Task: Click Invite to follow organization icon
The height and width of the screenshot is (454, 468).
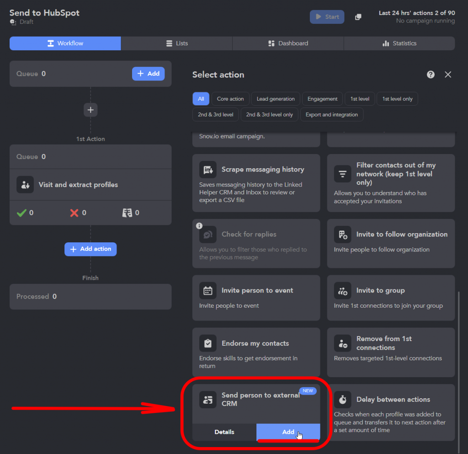Action: pyautogui.click(x=342, y=235)
